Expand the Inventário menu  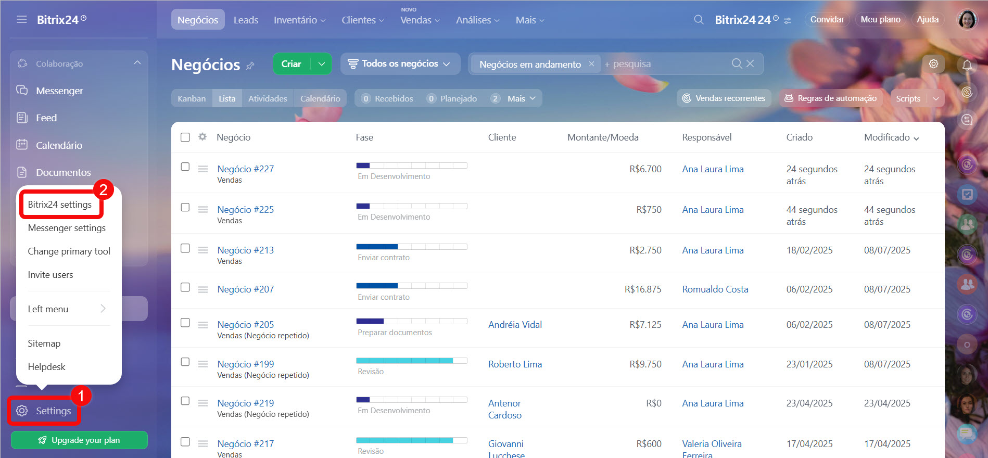[300, 20]
